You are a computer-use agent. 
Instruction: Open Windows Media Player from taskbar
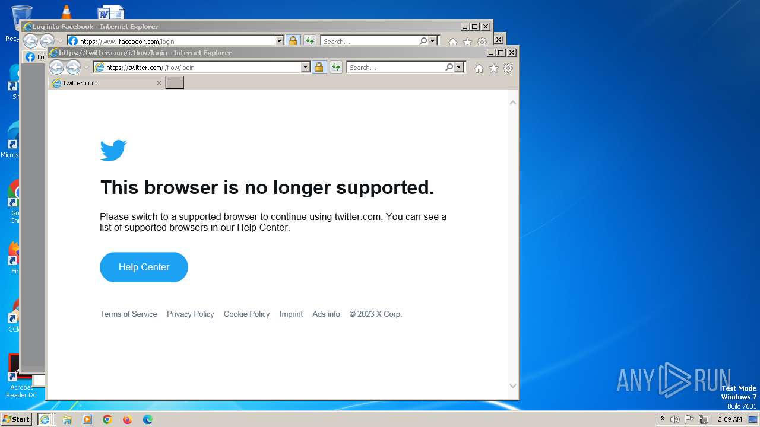coord(87,419)
